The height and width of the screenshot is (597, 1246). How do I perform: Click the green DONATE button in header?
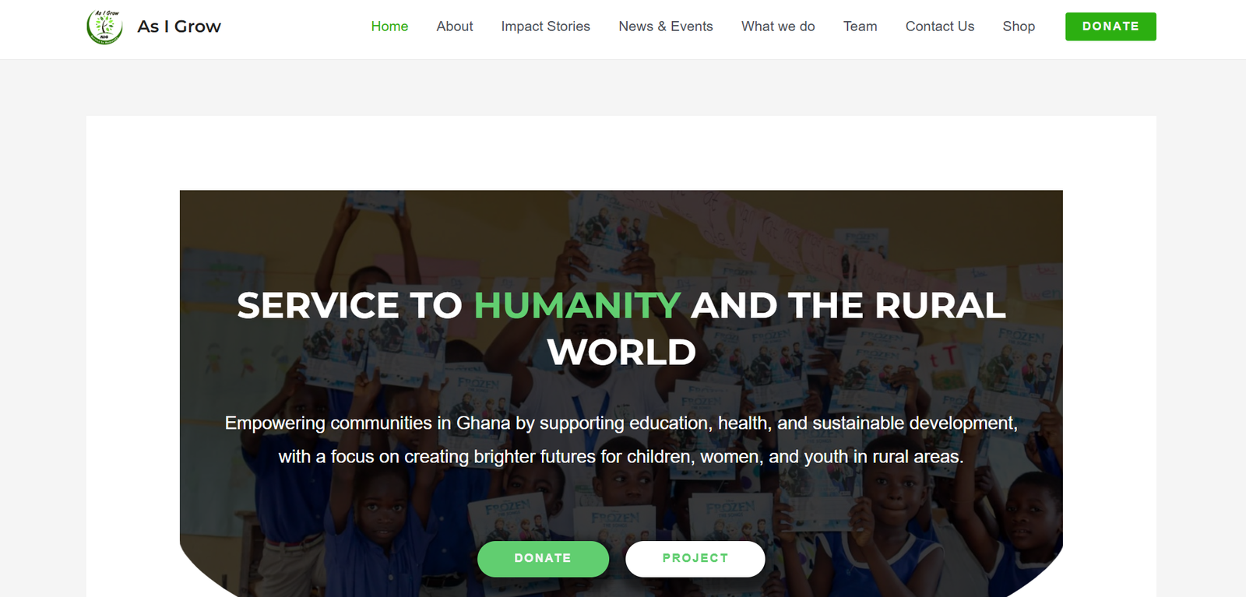(x=1110, y=26)
